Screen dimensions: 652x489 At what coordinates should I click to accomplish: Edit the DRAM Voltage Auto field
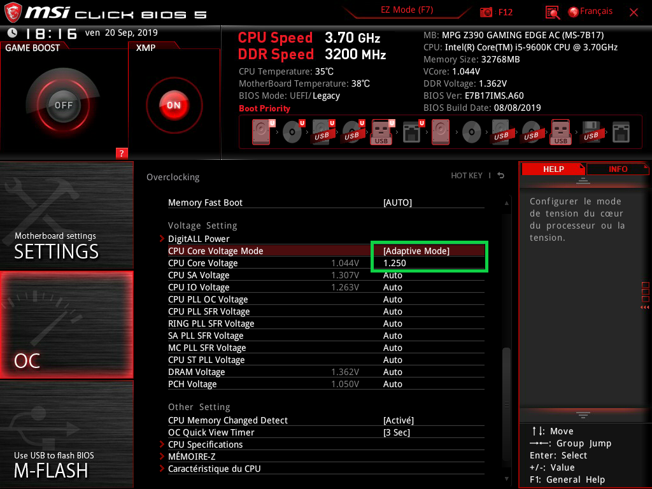click(x=392, y=372)
